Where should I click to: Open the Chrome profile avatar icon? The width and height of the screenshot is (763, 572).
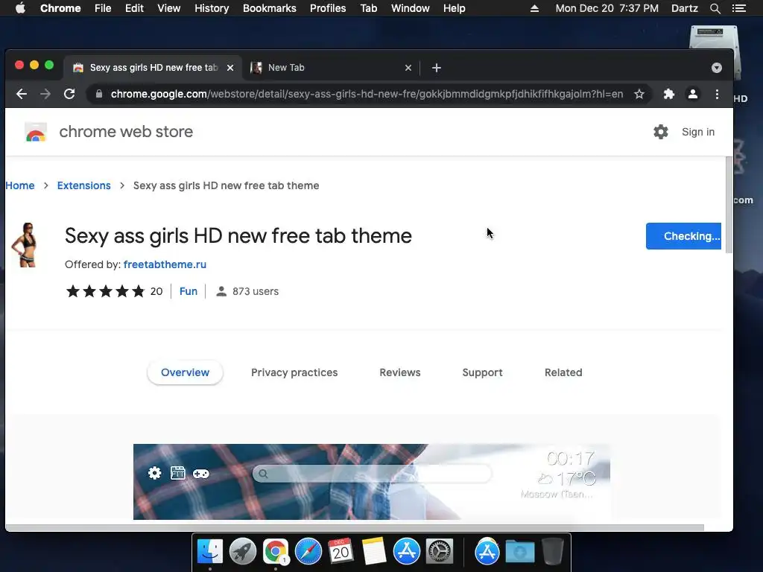(693, 94)
